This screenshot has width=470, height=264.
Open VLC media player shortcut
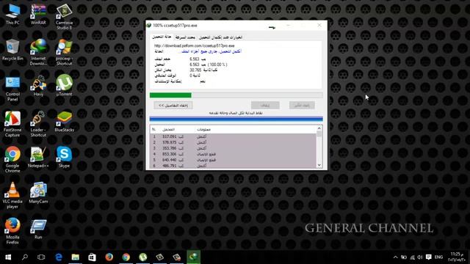(12, 196)
